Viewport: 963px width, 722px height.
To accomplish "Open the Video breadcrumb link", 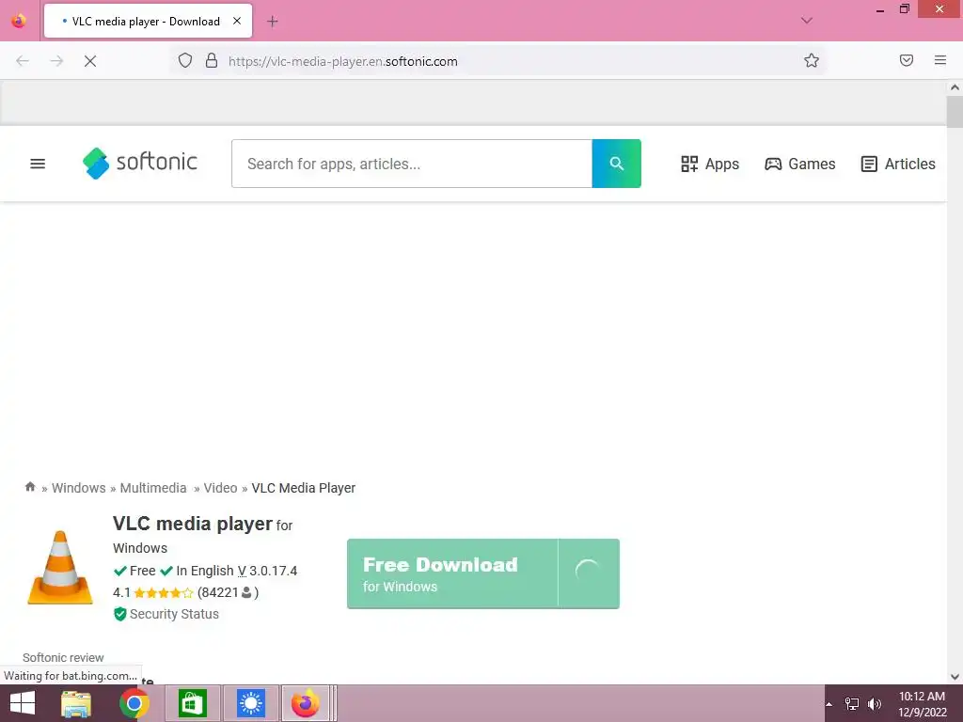I will [x=220, y=488].
